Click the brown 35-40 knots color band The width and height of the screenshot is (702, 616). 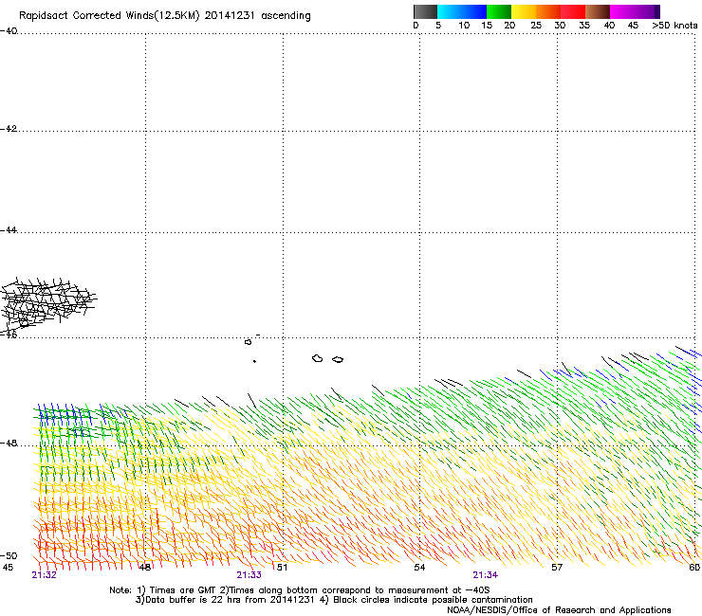[598, 11]
